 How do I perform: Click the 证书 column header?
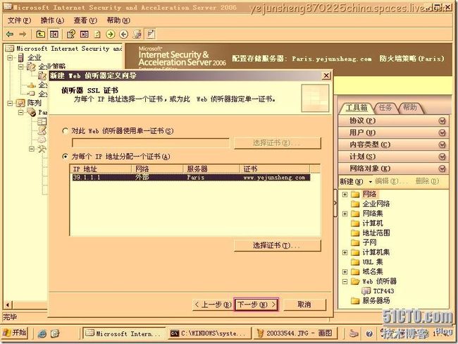coord(275,169)
